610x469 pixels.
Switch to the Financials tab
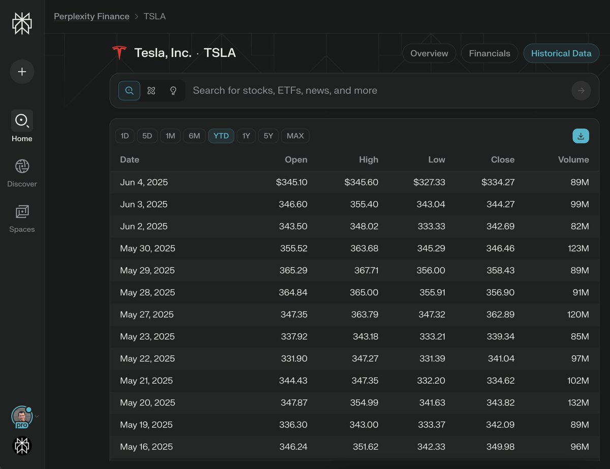pyautogui.click(x=490, y=53)
